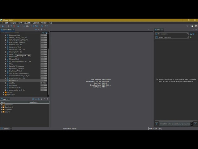Image resolution: width=198 pixels, height=149 pixels.
Task: Open the SQL Editor menu
Action: coord(28,23)
